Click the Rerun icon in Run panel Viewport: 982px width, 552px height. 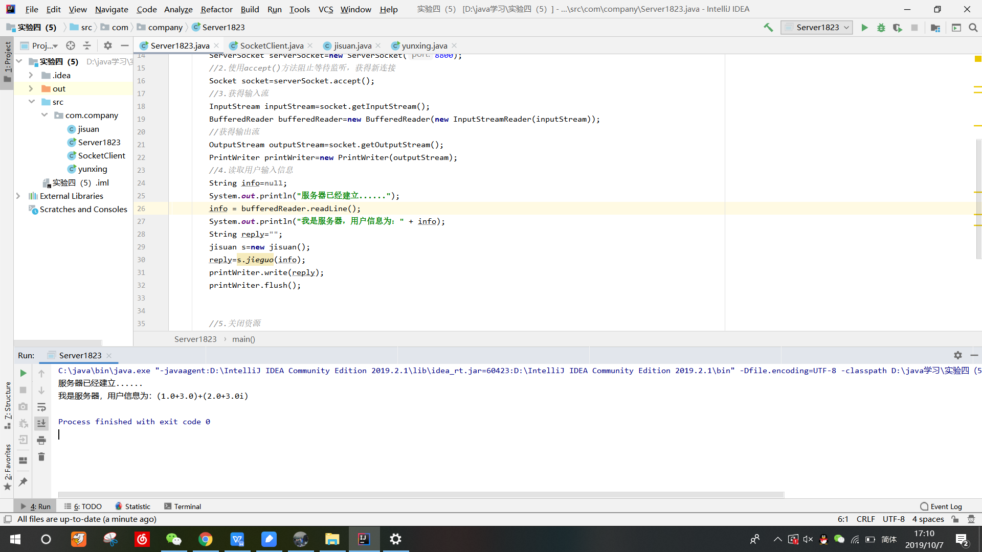[23, 373]
